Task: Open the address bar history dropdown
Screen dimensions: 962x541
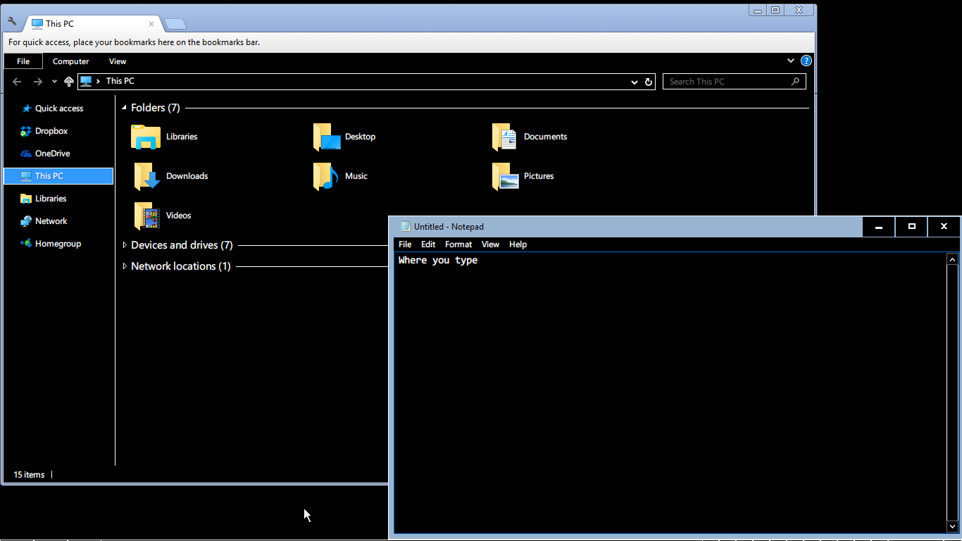Action: tap(635, 82)
